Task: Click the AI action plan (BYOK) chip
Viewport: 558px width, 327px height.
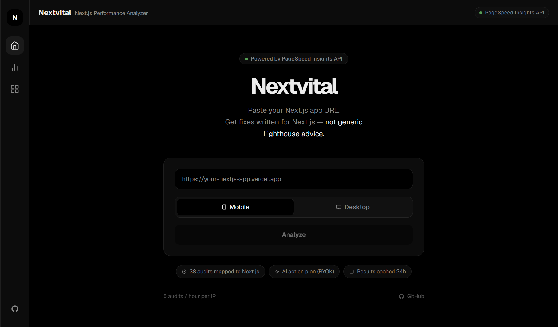Action: [304, 272]
